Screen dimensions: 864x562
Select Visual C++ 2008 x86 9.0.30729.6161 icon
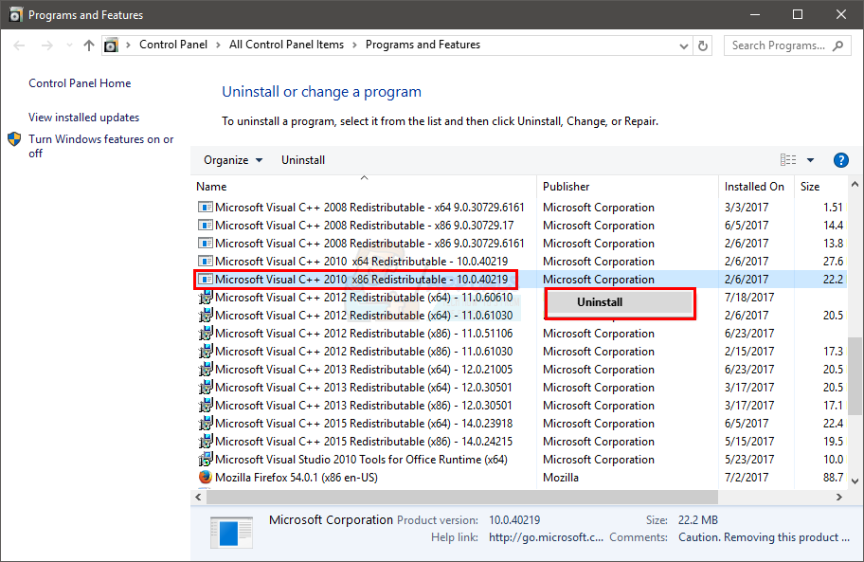(206, 243)
